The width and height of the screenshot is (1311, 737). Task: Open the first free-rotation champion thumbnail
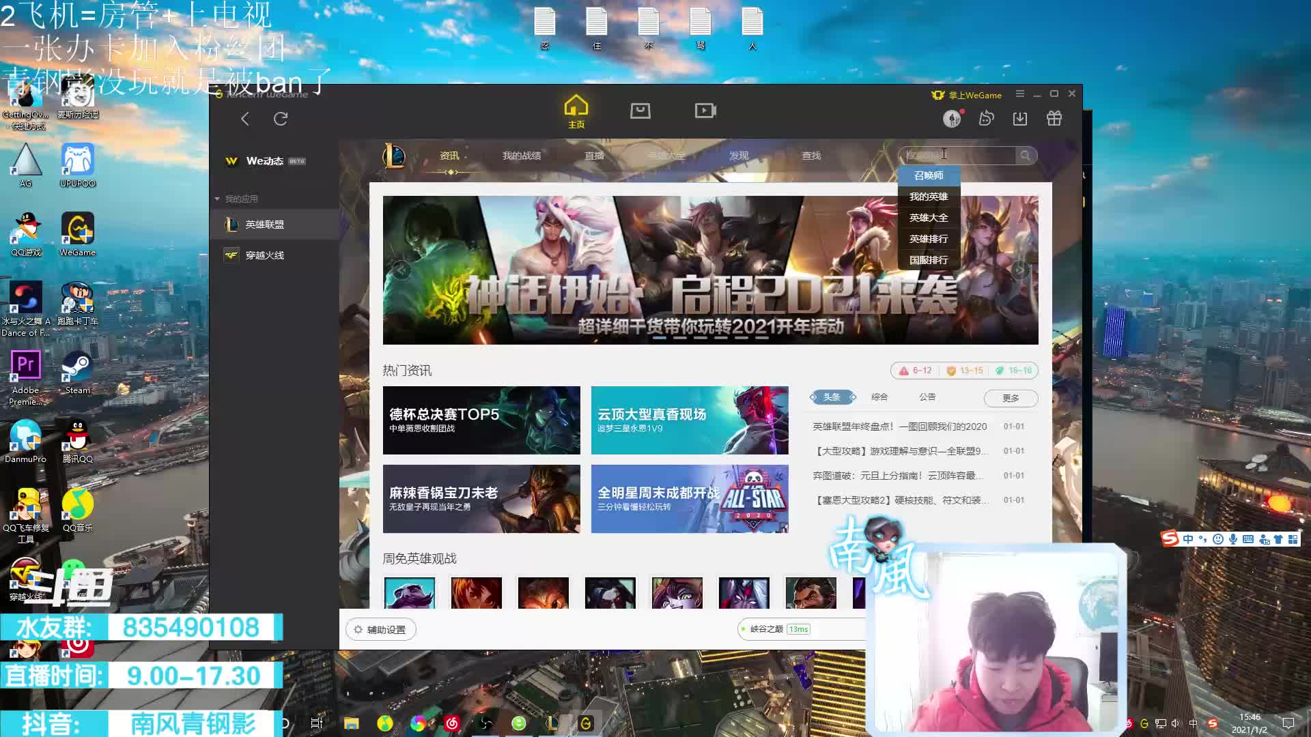click(x=410, y=592)
